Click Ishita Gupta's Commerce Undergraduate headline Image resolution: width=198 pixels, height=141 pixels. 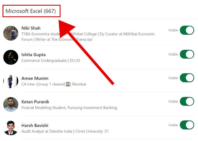click(x=51, y=60)
